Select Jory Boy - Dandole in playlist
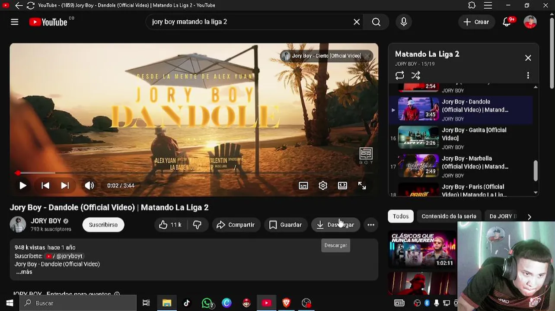 [x=461, y=110]
